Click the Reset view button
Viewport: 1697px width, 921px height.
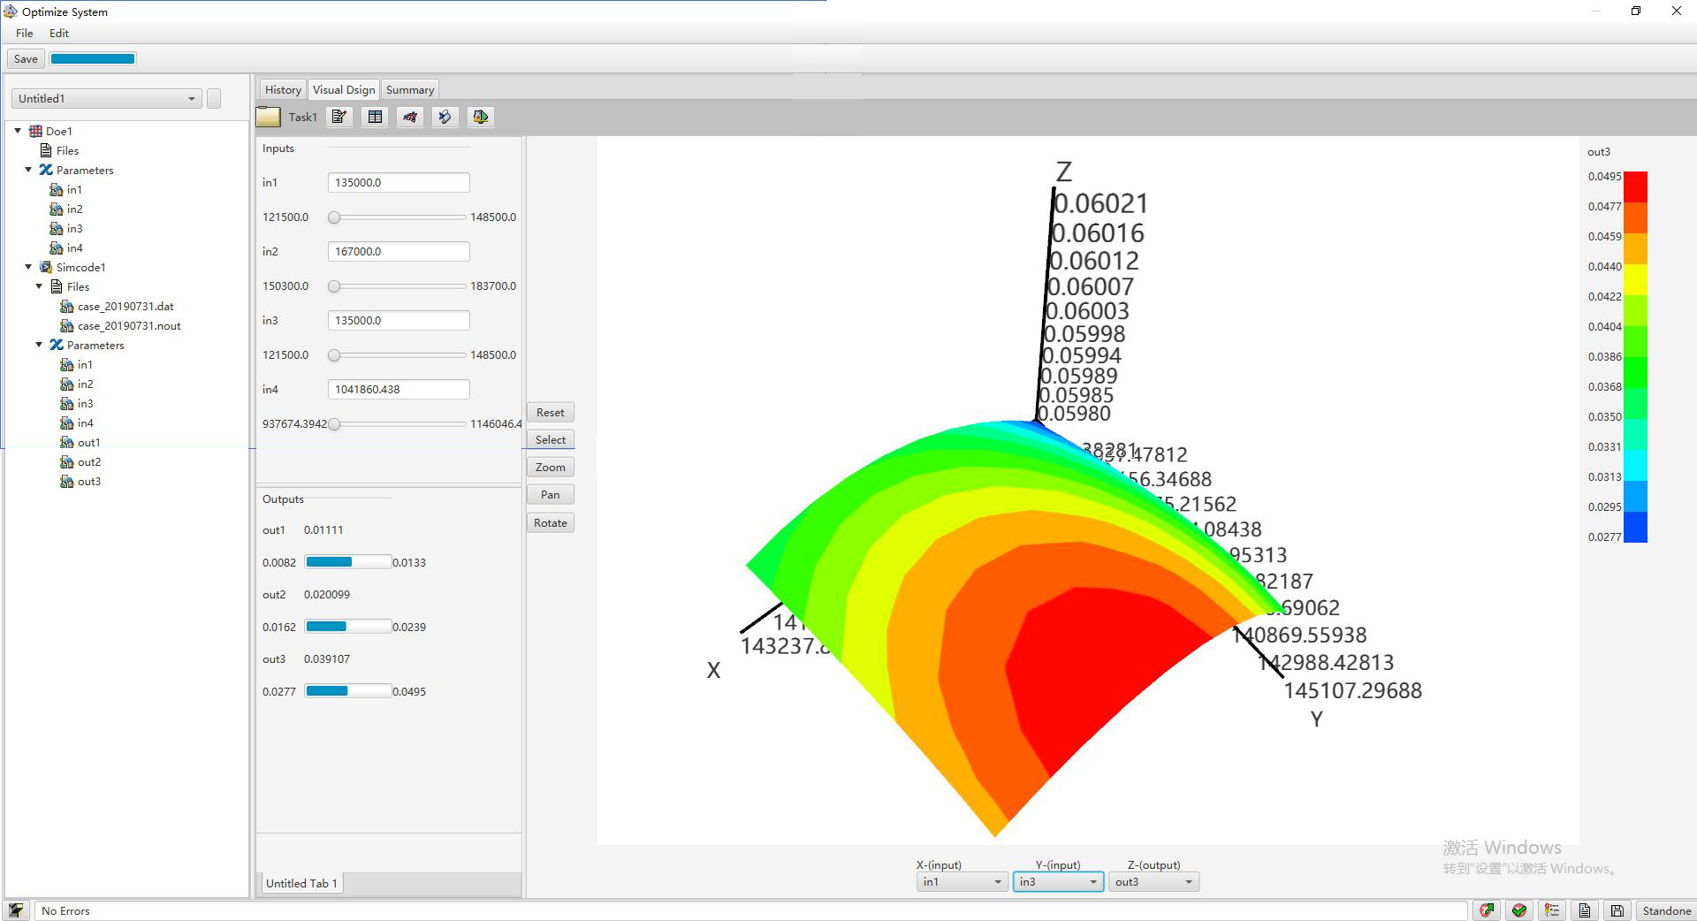pyautogui.click(x=550, y=412)
